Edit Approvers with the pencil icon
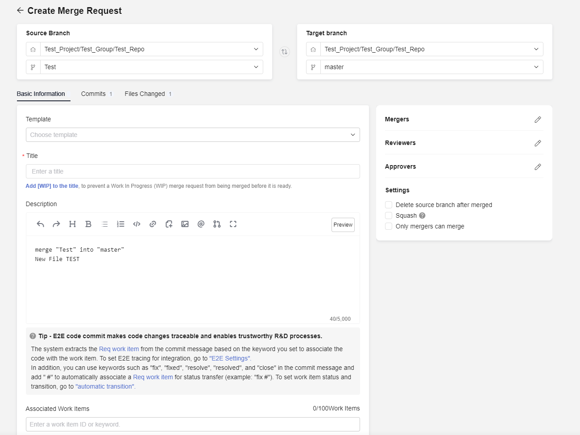Screen dimensions: 580x435 (x=538, y=167)
